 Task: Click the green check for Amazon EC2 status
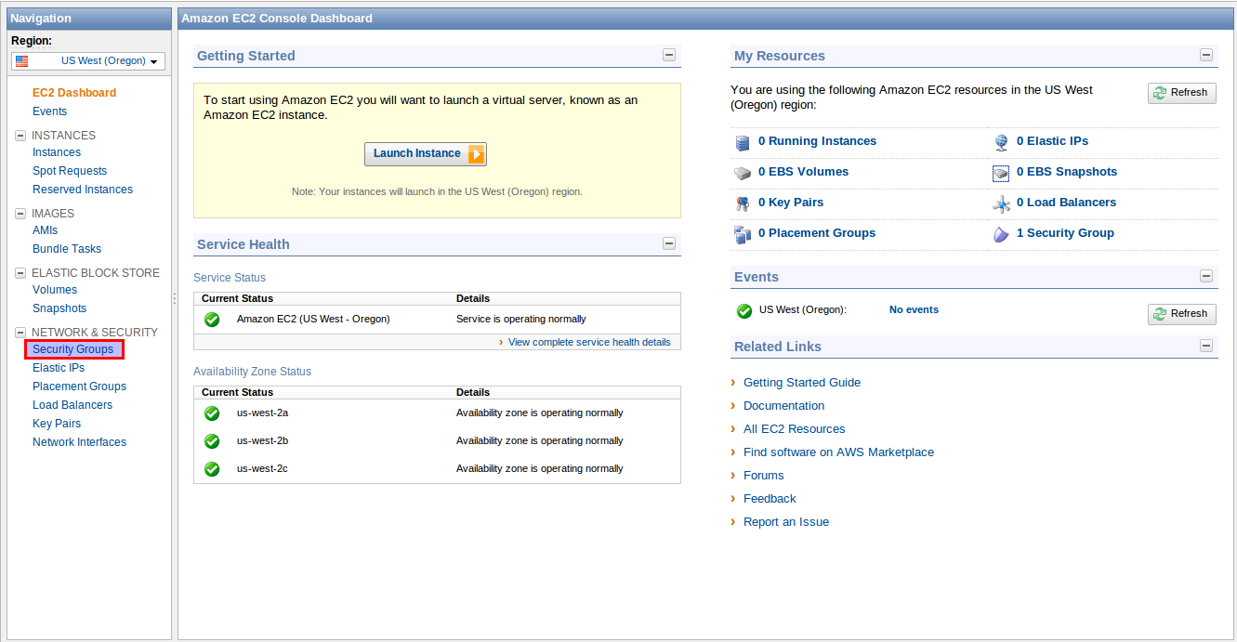(212, 320)
